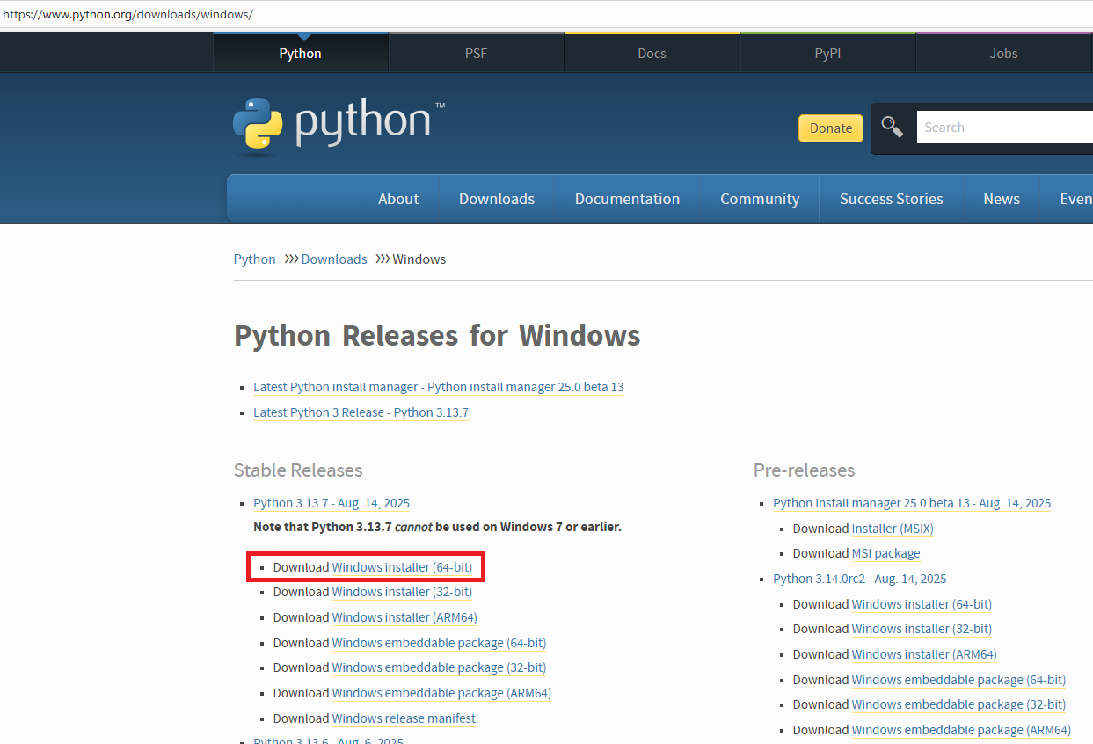The image size is (1093, 744).
Task: Click the magnifying glass search icon
Action: pos(893,128)
